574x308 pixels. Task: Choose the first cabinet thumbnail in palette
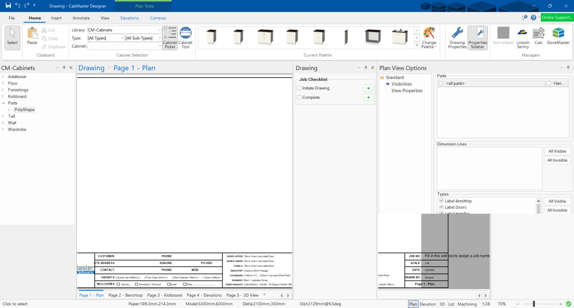212,37
